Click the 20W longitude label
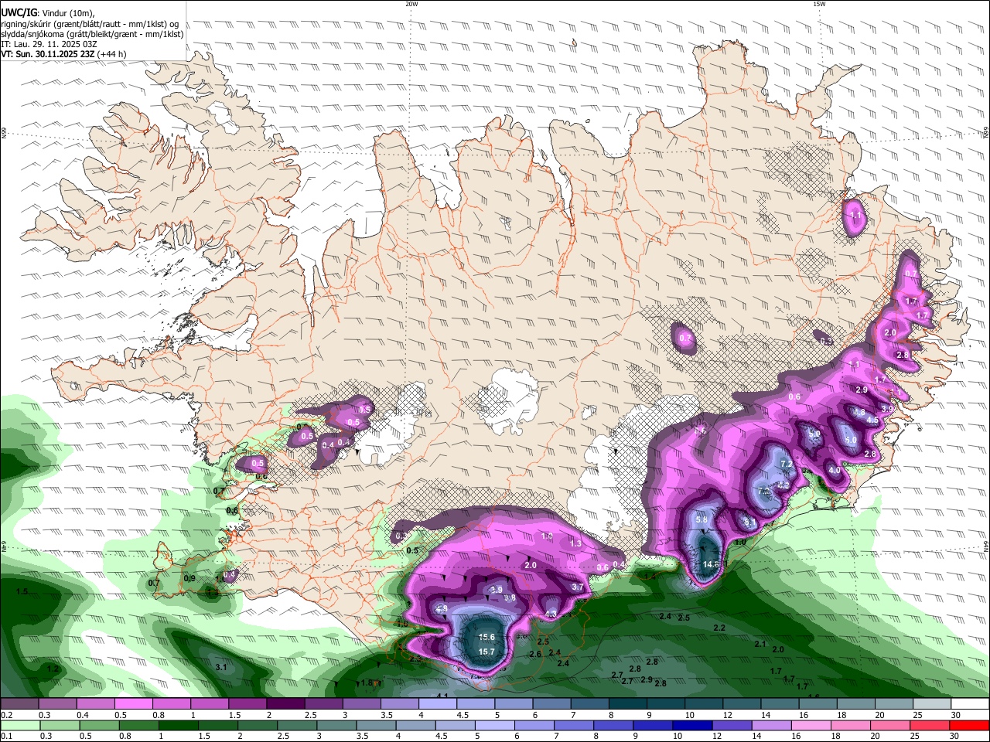Screen dimensions: 990x742 pos(411,4)
